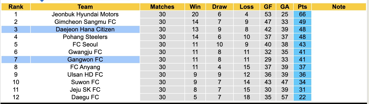Select the Draw column header
The height and width of the screenshot is (104, 369).
[x=219, y=7]
